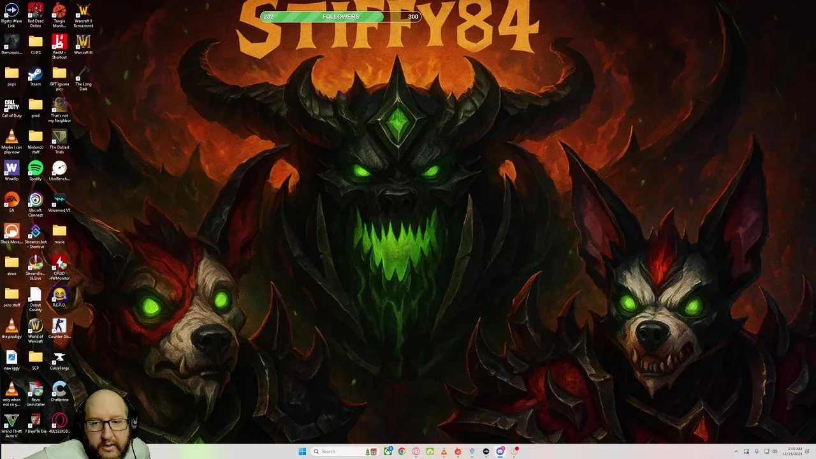This screenshot has height=459, width=816.
Task: Select the 4UL522XL0 Opera-style icon
Action: 59,423
